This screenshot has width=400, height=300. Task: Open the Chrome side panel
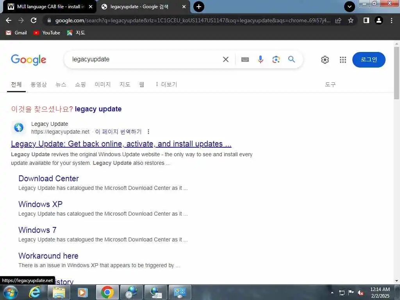(366, 20)
